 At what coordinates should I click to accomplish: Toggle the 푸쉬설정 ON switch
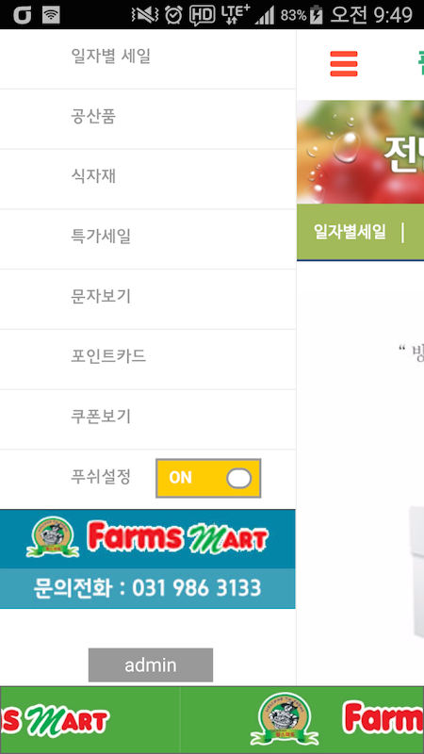208,478
